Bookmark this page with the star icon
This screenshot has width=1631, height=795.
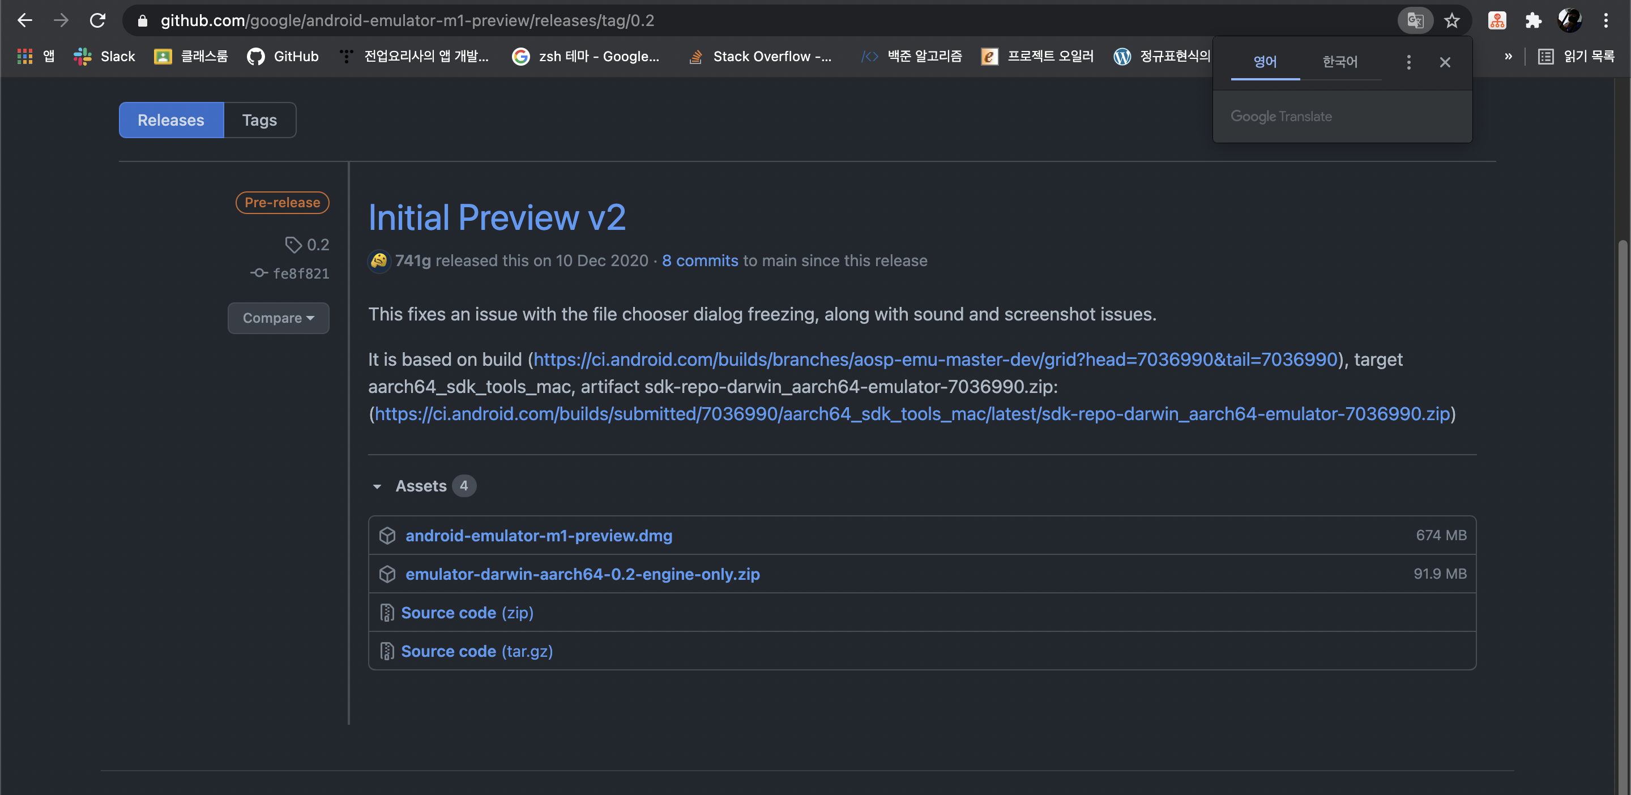point(1451,20)
